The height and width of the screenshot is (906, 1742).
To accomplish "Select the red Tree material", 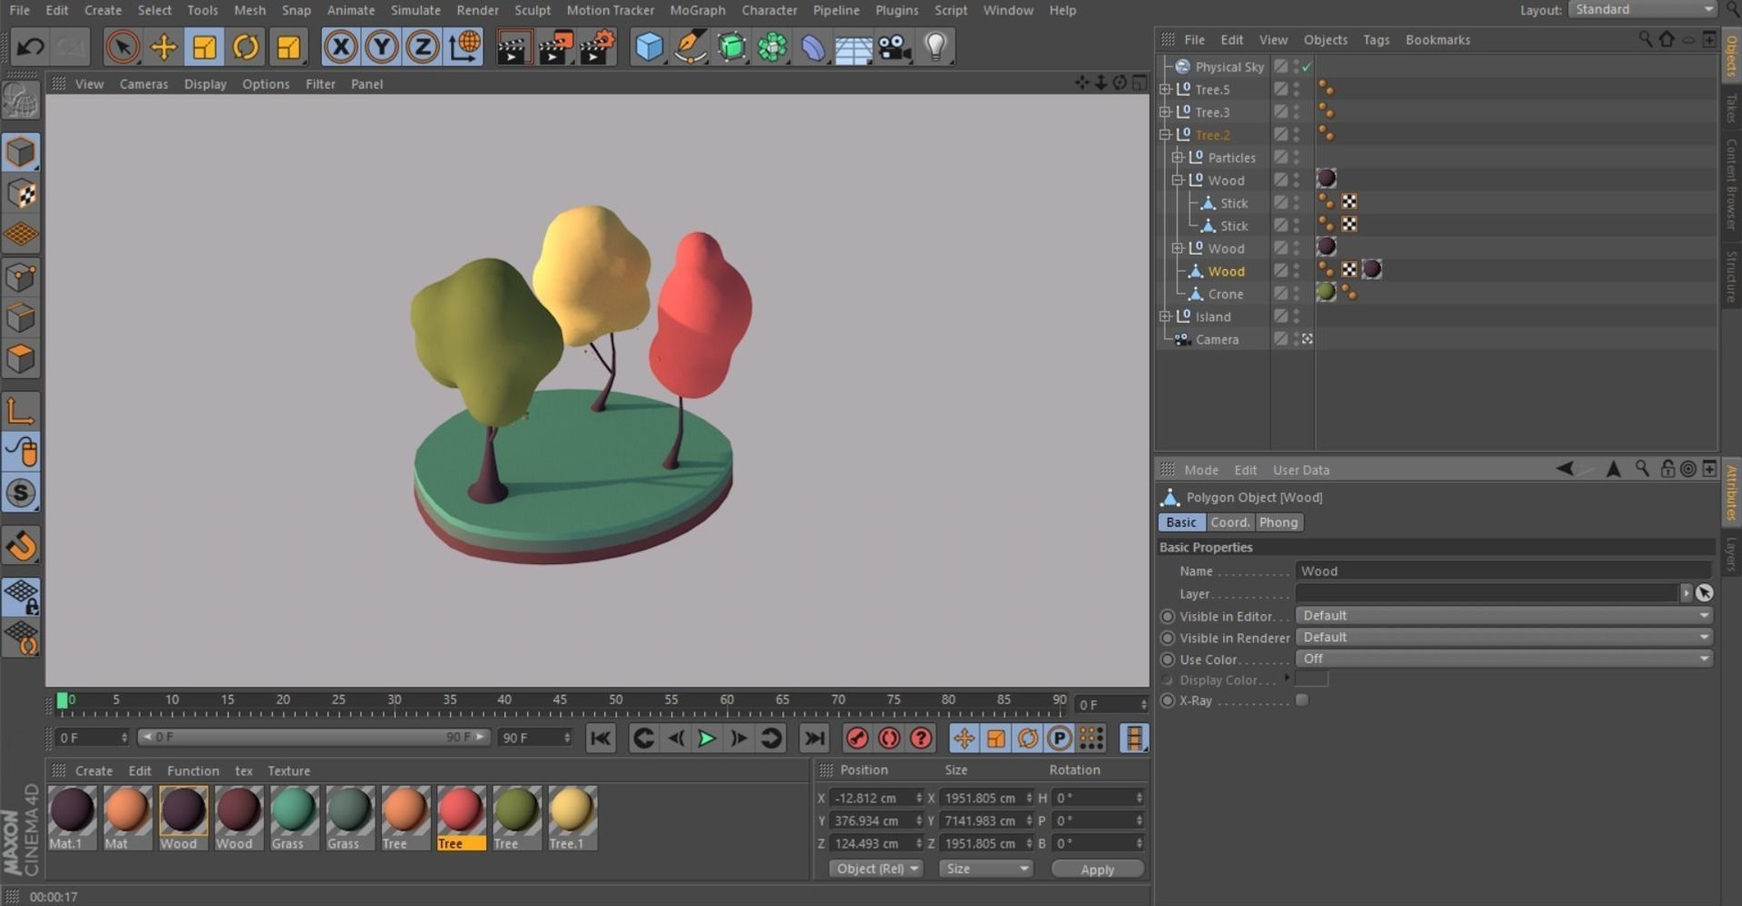I will [x=461, y=818].
